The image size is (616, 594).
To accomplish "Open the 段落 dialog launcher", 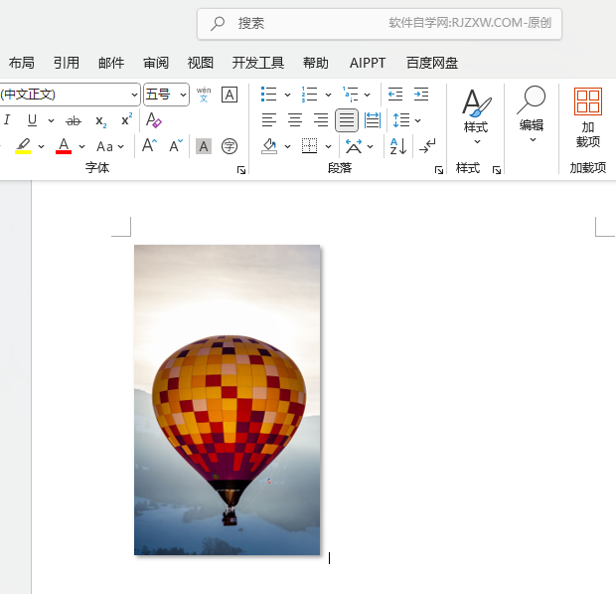I will tap(439, 170).
